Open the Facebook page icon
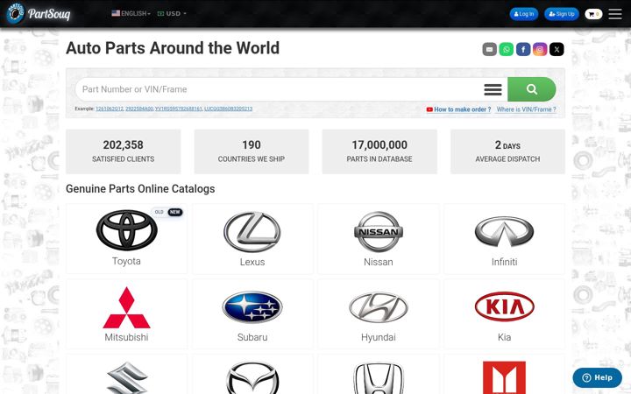Image resolution: width=631 pixels, height=394 pixels. tap(523, 49)
